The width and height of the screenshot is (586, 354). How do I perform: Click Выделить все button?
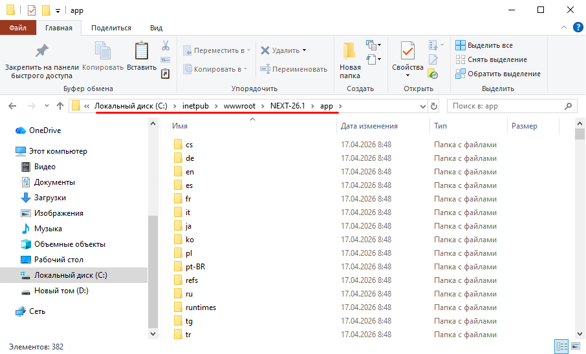coord(484,45)
